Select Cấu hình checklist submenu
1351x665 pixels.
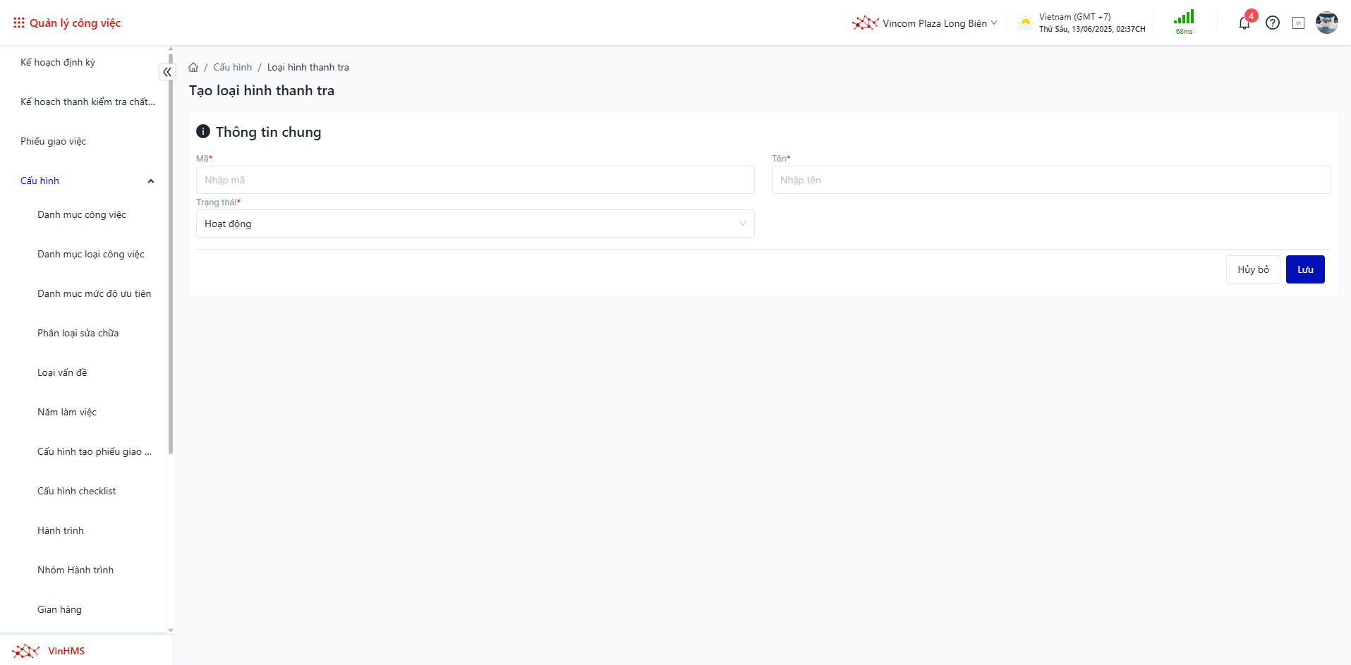77,491
